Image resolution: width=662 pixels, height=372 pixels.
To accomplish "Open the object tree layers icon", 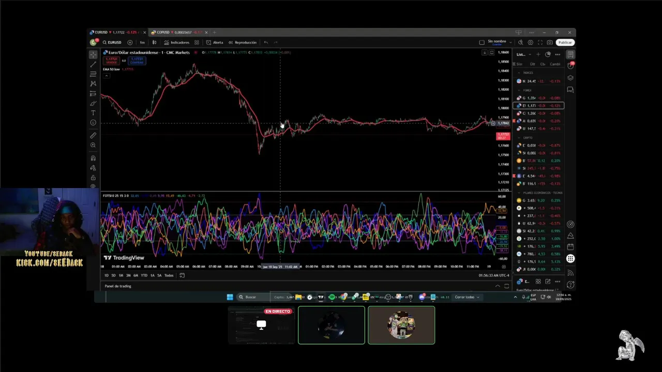I will tap(570, 78).
